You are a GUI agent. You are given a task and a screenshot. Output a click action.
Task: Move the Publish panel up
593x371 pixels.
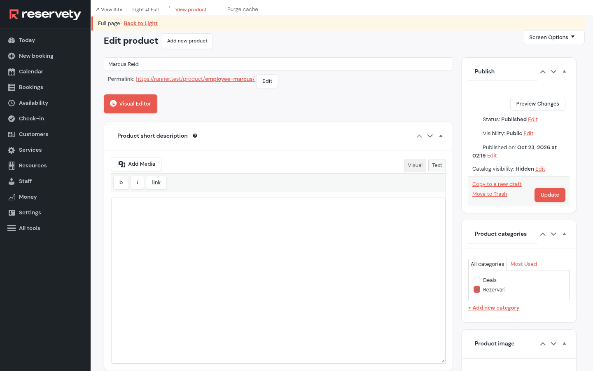tap(543, 72)
